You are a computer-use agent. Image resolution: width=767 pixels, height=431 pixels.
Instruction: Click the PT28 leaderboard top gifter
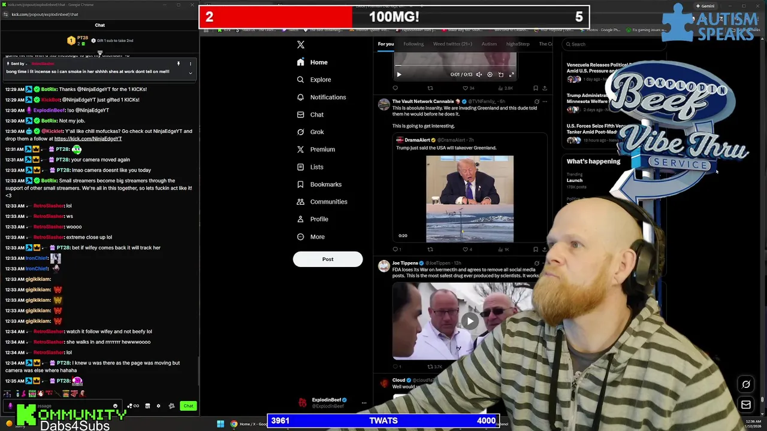(x=78, y=41)
